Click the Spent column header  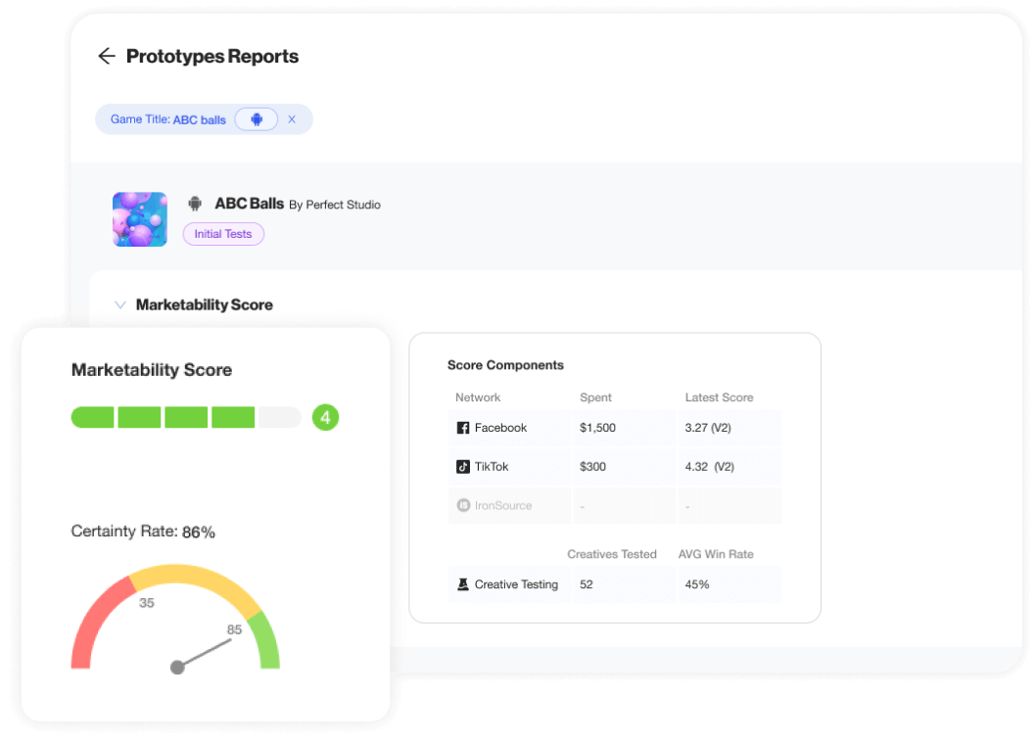pos(595,397)
